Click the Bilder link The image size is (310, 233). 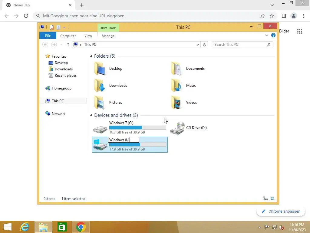[x=284, y=31]
